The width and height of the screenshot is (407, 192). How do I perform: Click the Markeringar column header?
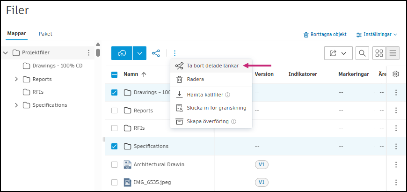click(x=354, y=74)
